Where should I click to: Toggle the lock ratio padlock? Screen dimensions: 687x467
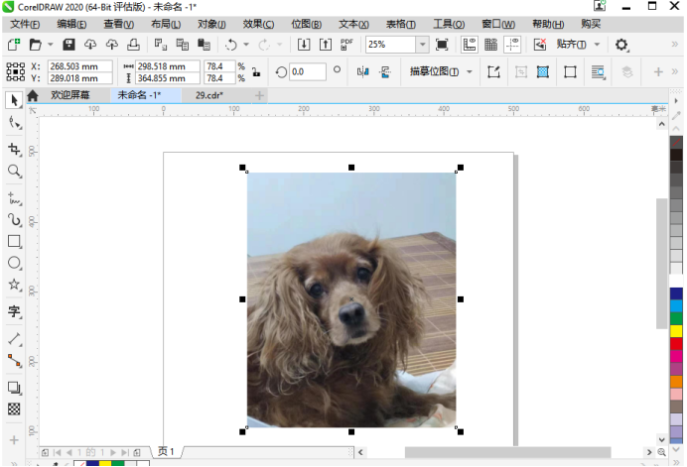click(255, 71)
